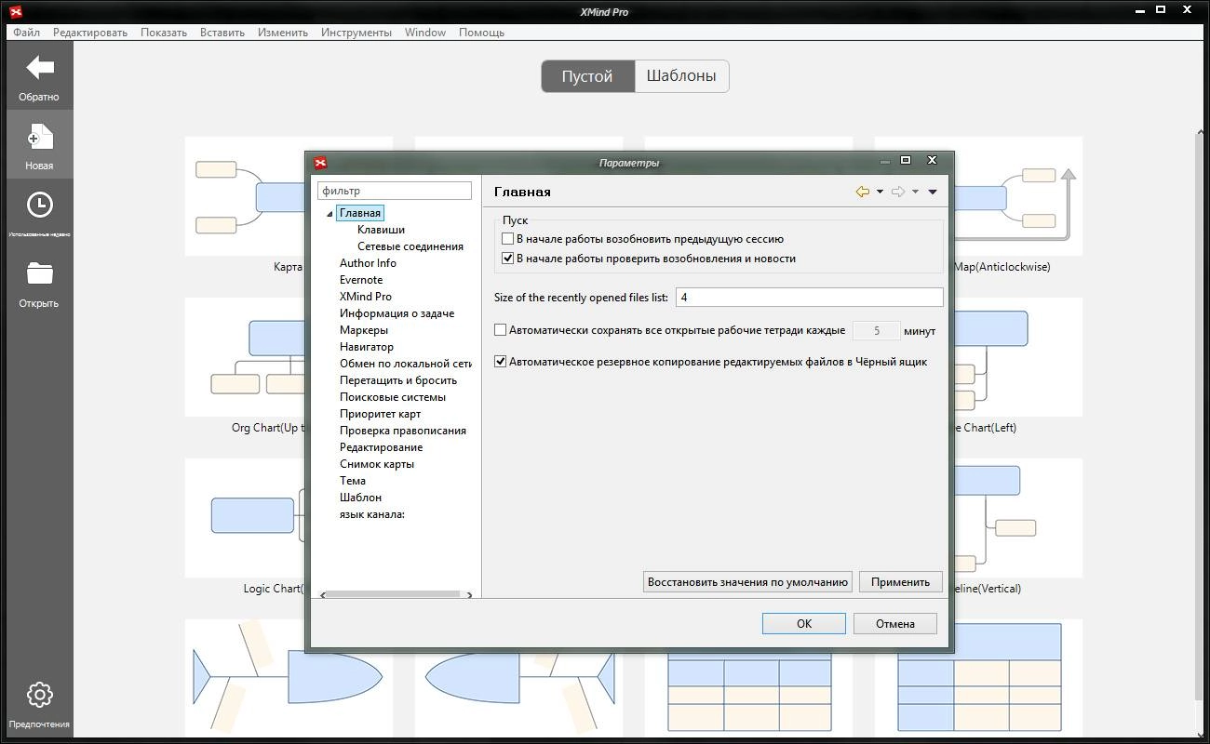
Task: Open the recently used clock icon
Action: click(x=39, y=205)
